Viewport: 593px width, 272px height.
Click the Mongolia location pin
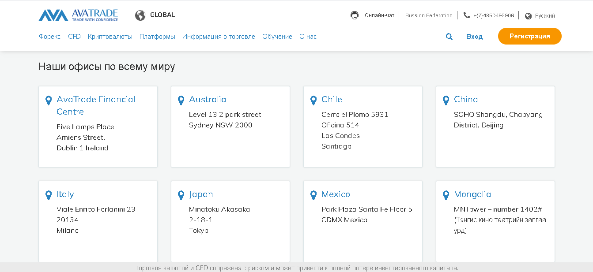(446, 195)
